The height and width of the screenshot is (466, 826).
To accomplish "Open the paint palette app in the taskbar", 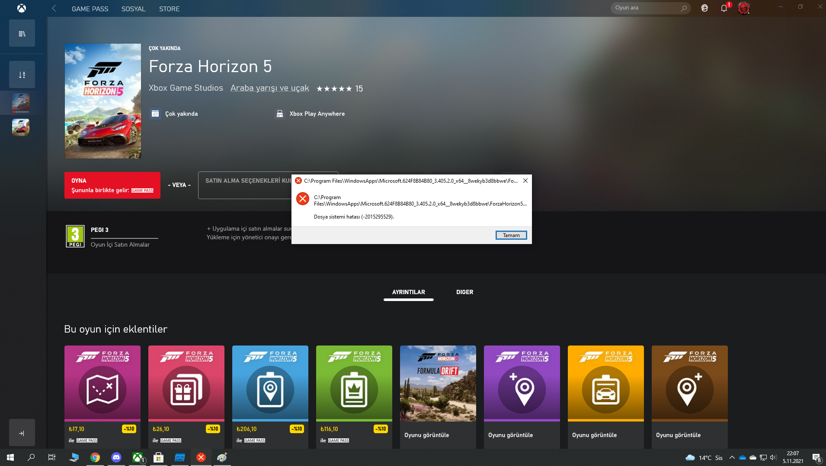I will click(222, 457).
